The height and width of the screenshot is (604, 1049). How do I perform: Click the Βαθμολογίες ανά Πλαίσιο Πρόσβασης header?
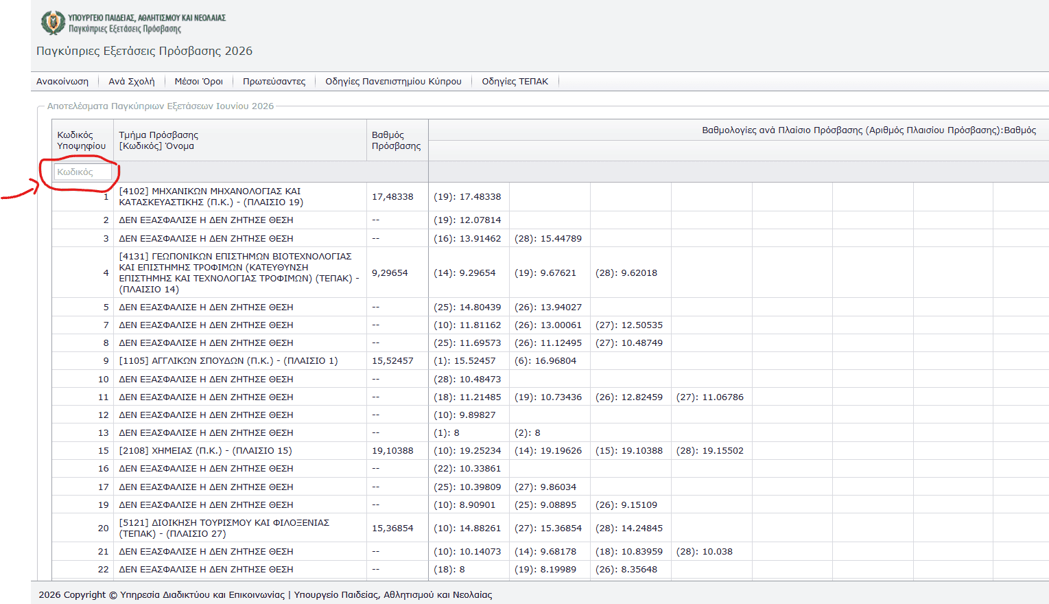point(869,130)
